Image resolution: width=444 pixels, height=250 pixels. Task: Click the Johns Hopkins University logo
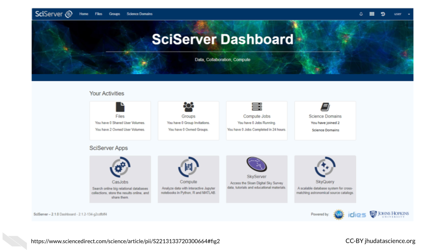389,214
